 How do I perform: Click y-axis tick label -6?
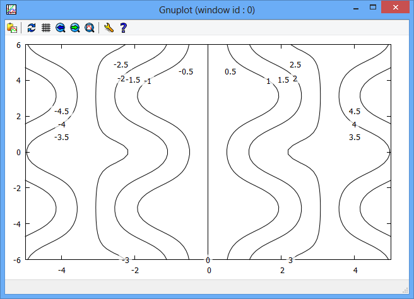17,261
